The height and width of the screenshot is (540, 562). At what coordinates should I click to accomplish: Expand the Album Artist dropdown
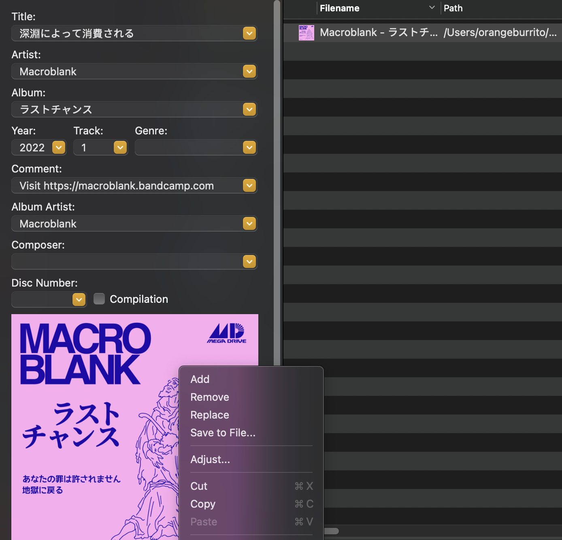point(249,223)
